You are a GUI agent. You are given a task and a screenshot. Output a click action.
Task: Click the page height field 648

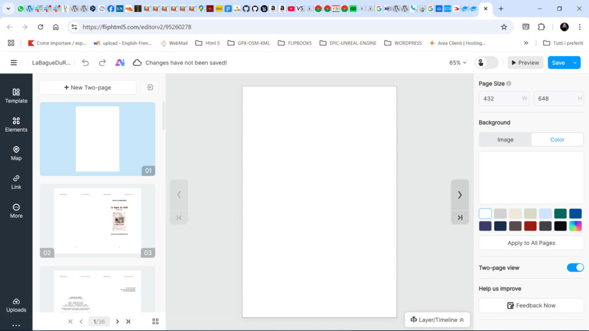(559, 98)
